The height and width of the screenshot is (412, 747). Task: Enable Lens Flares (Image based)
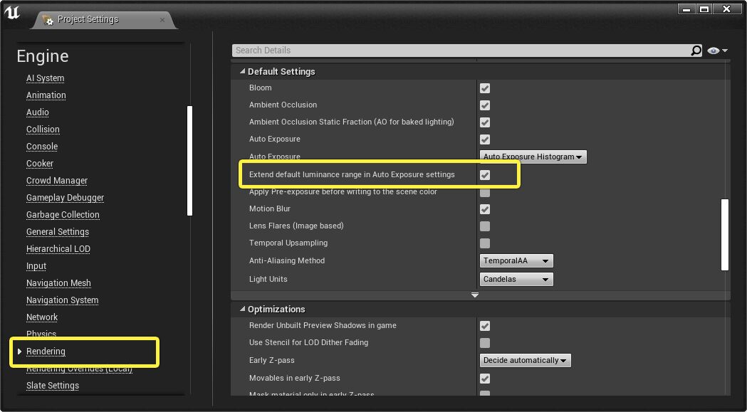click(484, 226)
